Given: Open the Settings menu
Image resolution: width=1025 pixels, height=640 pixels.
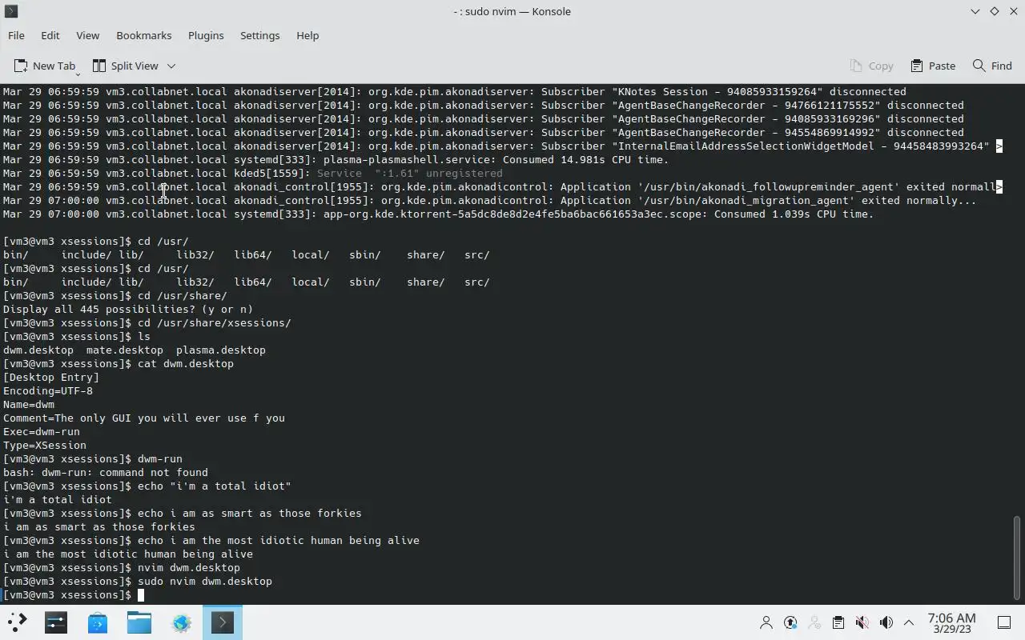Looking at the screenshot, I should click(259, 35).
